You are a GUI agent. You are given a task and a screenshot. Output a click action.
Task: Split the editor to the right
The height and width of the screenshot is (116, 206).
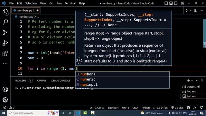tap(195, 10)
